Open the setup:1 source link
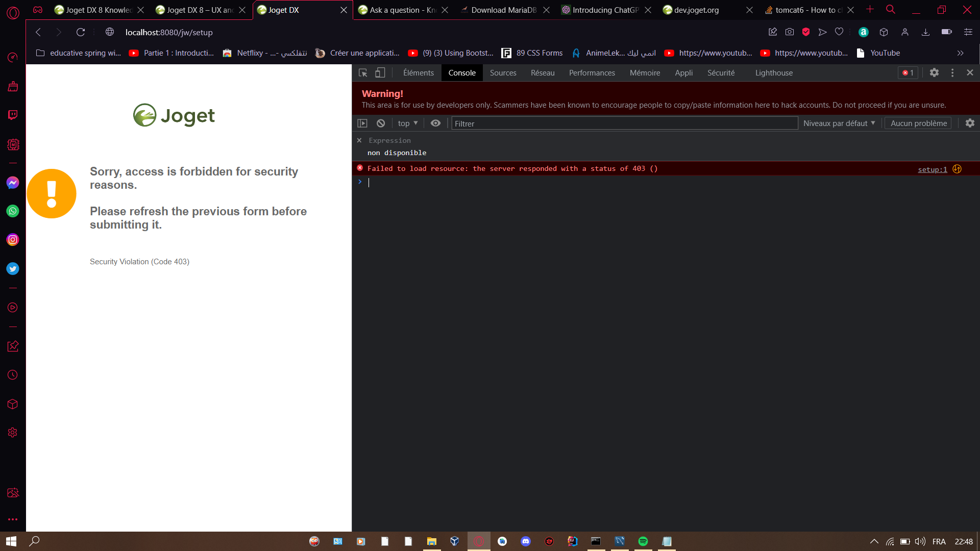This screenshot has width=980, height=551. (932, 169)
